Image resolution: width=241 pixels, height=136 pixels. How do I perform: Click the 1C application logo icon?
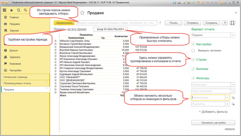pyautogui.click(x=3, y=2)
